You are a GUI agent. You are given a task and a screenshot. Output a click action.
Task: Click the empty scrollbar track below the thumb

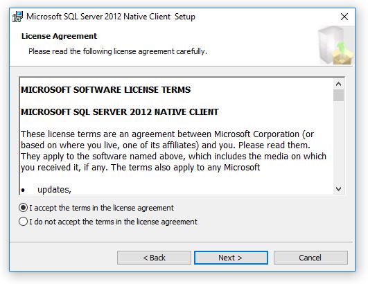(x=338, y=142)
